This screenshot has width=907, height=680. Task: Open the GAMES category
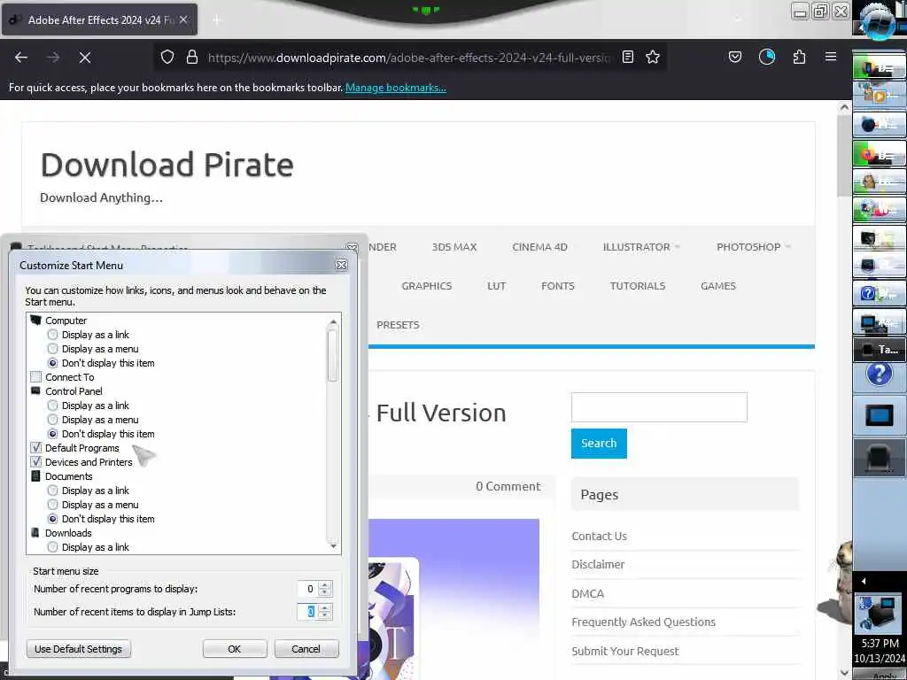[718, 286]
